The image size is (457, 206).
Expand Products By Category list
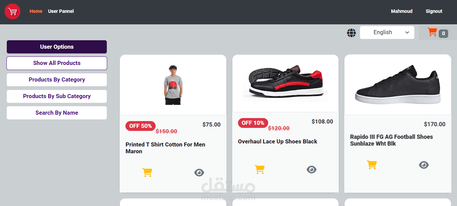coord(56,79)
